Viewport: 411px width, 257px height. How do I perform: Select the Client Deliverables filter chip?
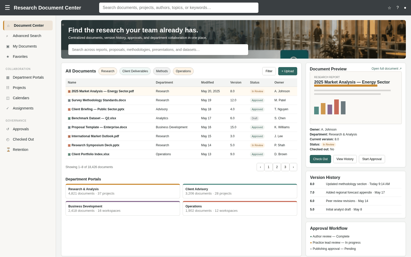[135, 71]
